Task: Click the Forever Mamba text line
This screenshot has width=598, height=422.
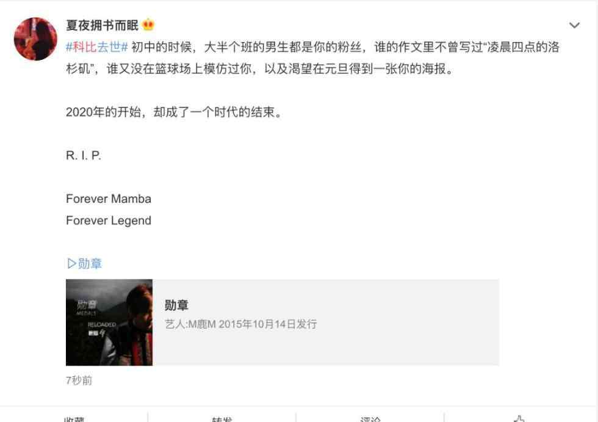Action: [109, 199]
